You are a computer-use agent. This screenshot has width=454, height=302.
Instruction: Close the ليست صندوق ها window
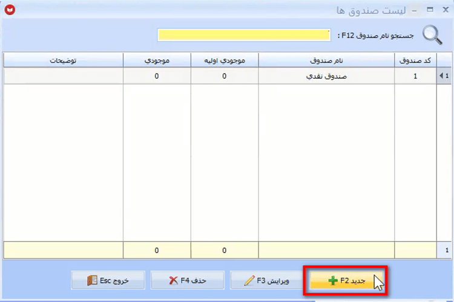(x=446, y=10)
